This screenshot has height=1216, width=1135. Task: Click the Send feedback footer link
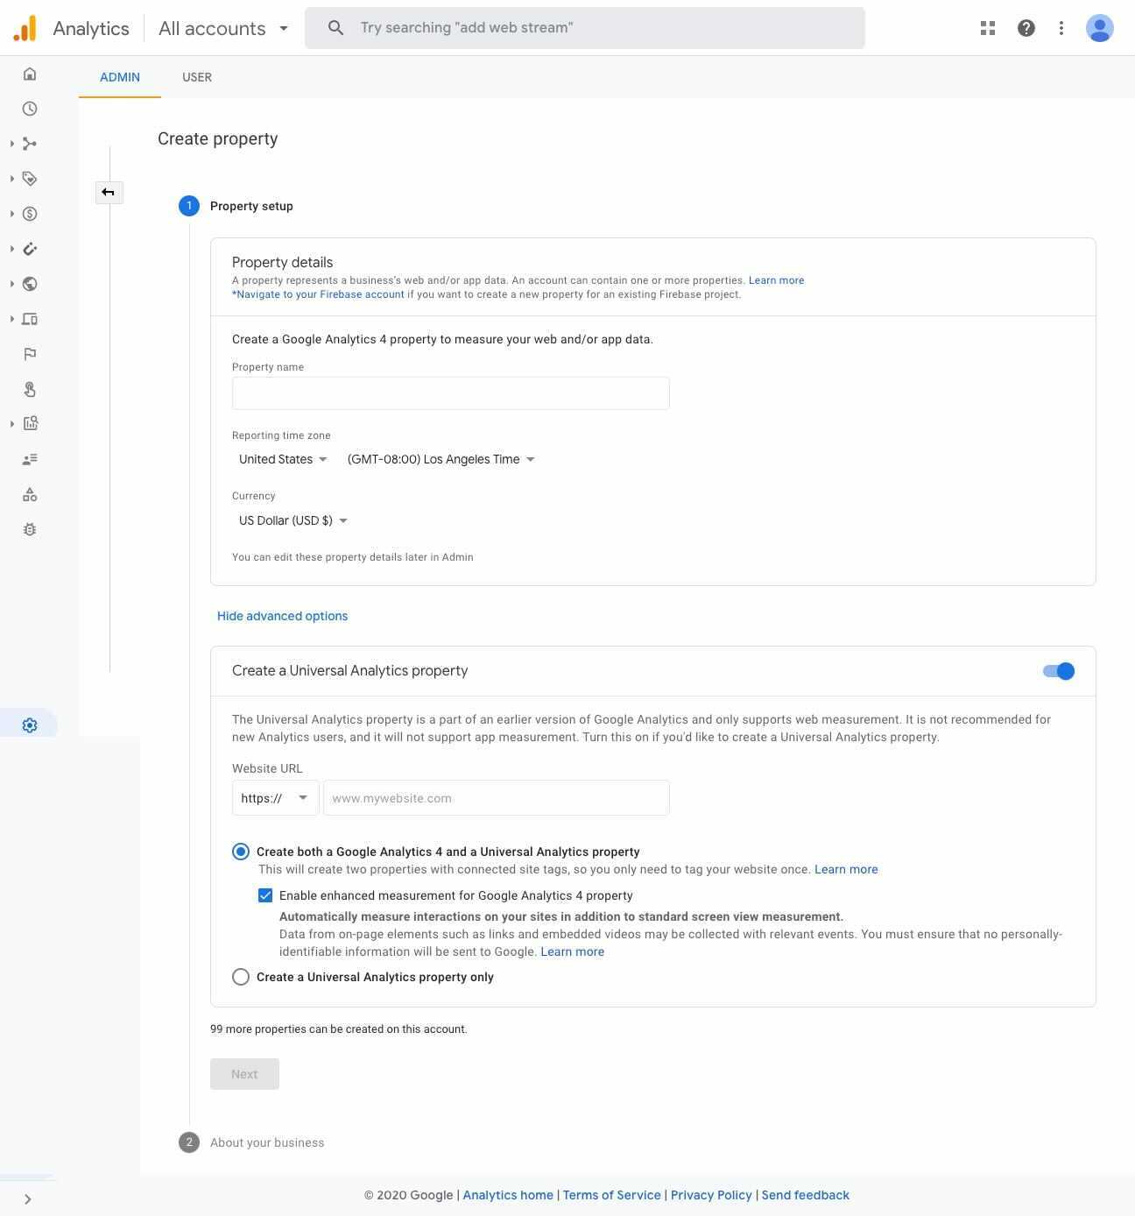pyautogui.click(x=806, y=1195)
